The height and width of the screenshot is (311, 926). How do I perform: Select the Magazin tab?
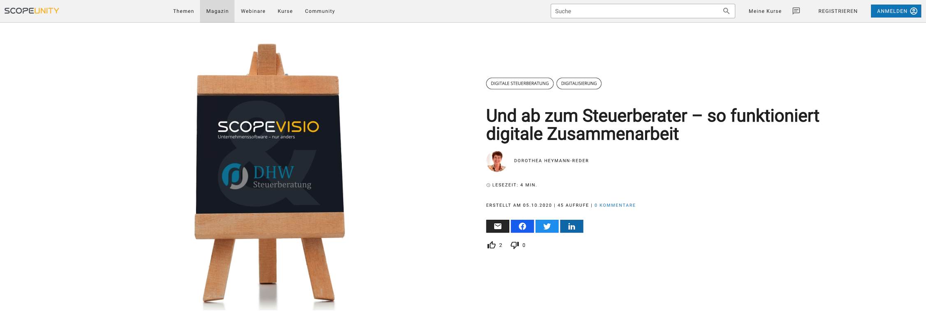click(217, 11)
